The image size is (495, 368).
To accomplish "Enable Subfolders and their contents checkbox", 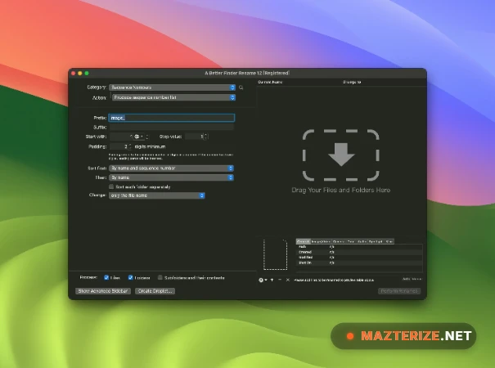I will [x=160, y=278].
